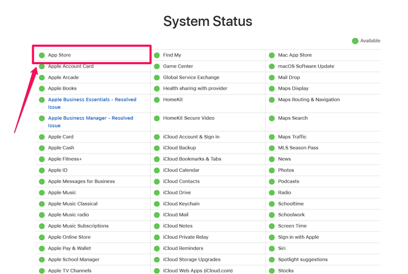Open Apple Business Manager Resolved Issue link

coord(91,122)
